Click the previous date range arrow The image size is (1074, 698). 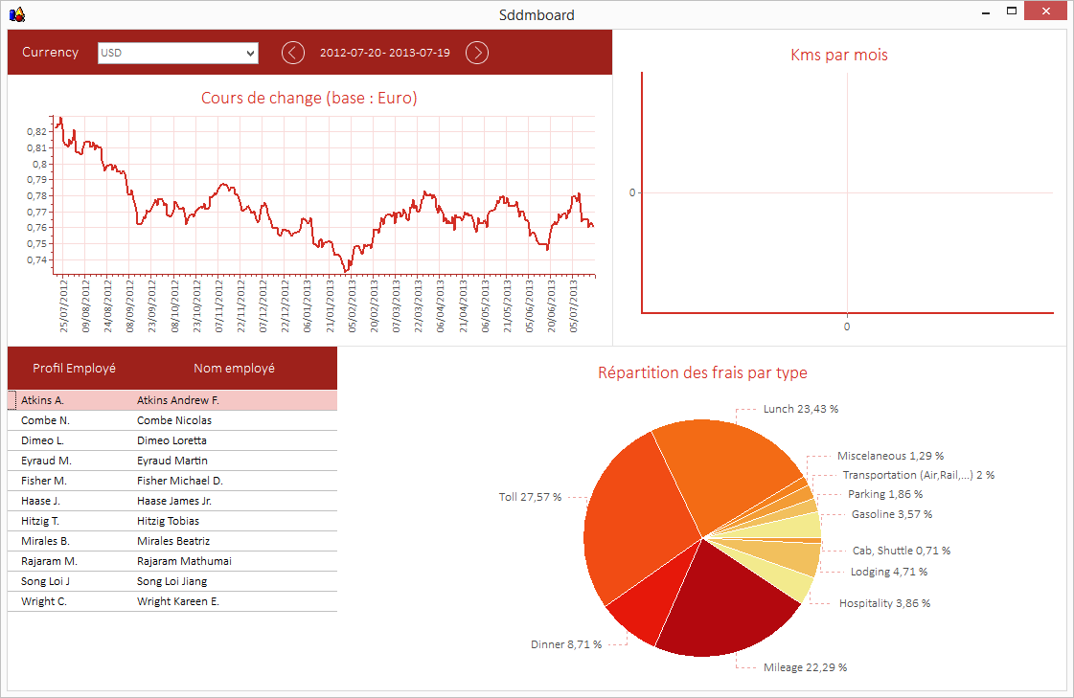point(293,52)
